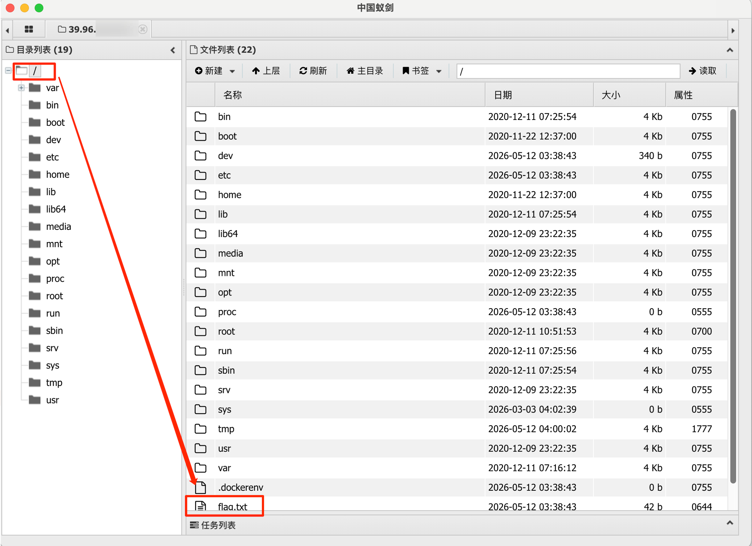752x546 pixels.
Task: Close the 39.96 connection tab
Action: 143,29
